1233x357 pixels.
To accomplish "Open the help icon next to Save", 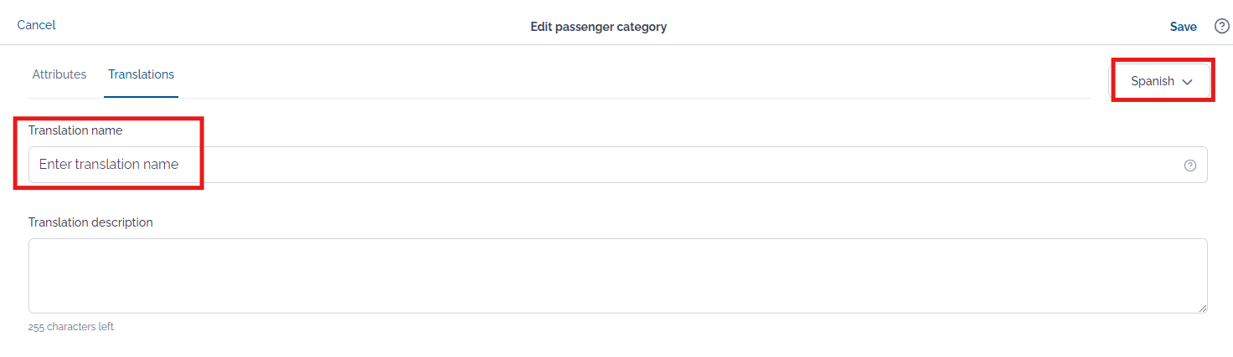I will pyautogui.click(x=1221, y=27).
